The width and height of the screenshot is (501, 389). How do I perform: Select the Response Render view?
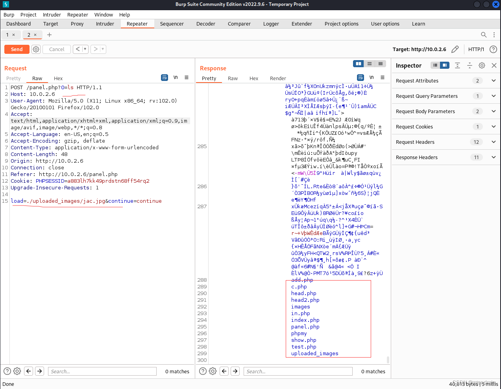(x=278, y=78)
